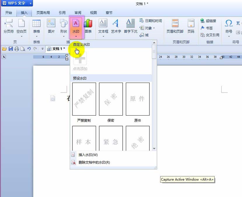Insert page number (页码)

tap(191, 26)
